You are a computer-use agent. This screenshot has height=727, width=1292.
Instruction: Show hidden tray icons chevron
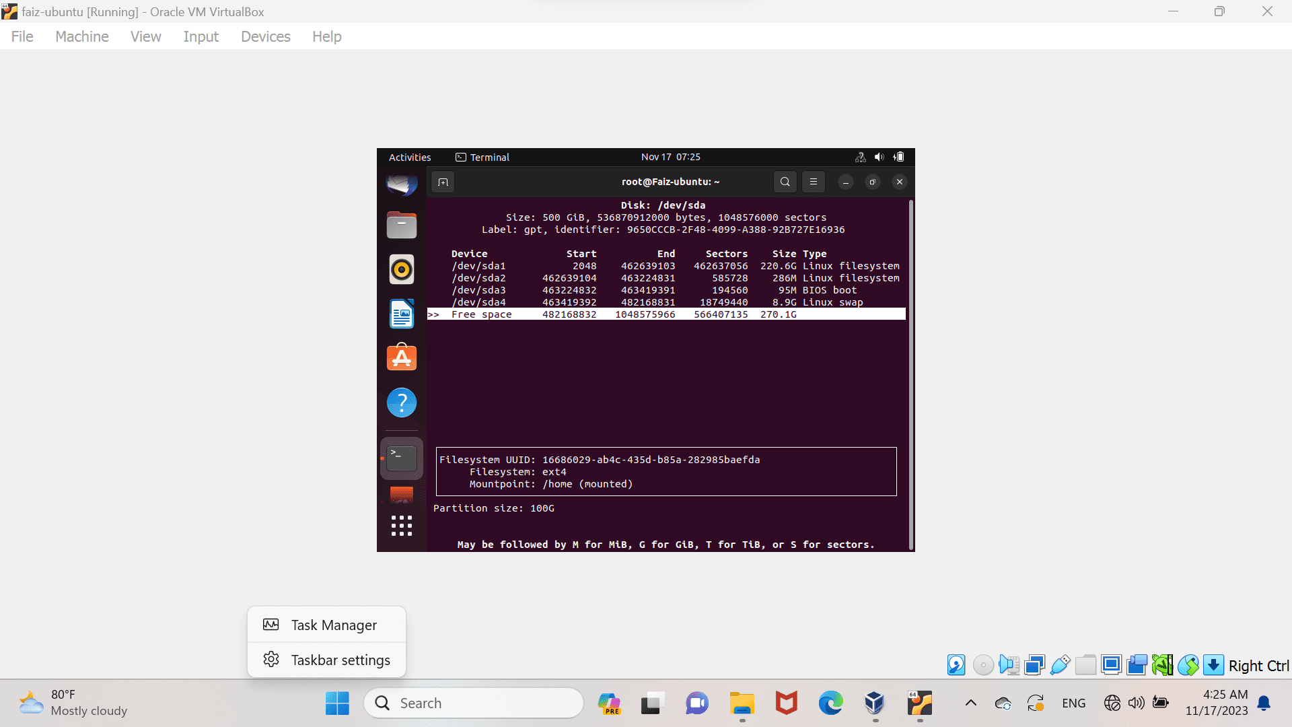[x=971, y=703]
